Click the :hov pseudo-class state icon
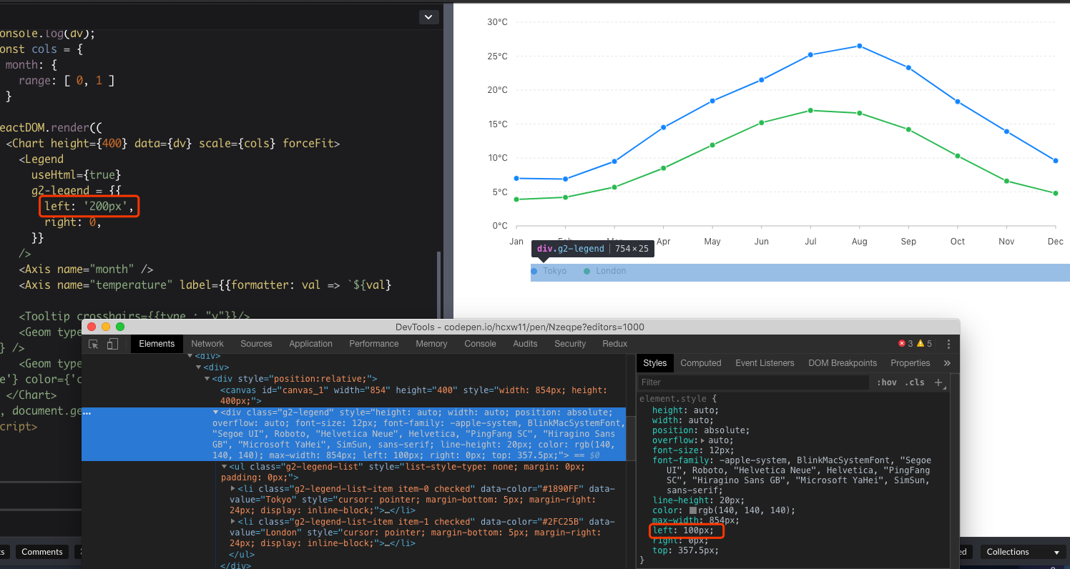 coord(887,382)
